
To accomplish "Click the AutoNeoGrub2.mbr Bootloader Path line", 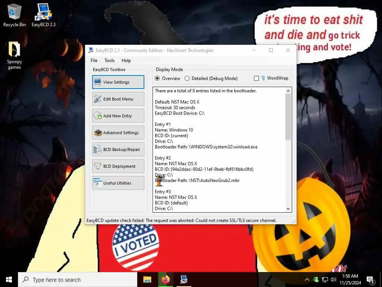I will coord(197,180).
